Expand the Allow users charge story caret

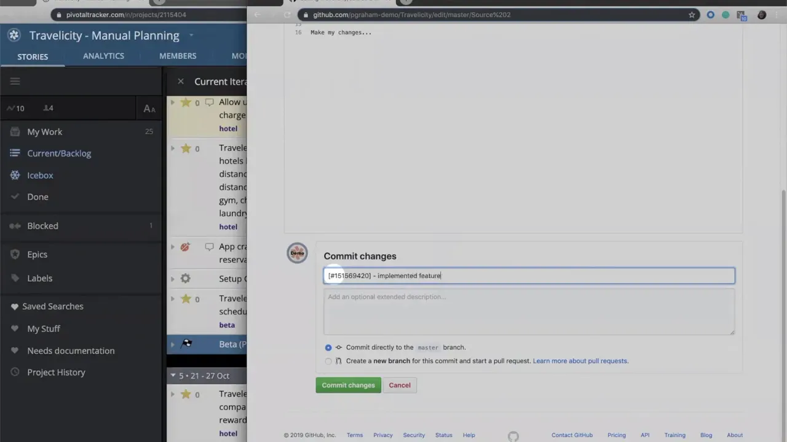(173, 103)
